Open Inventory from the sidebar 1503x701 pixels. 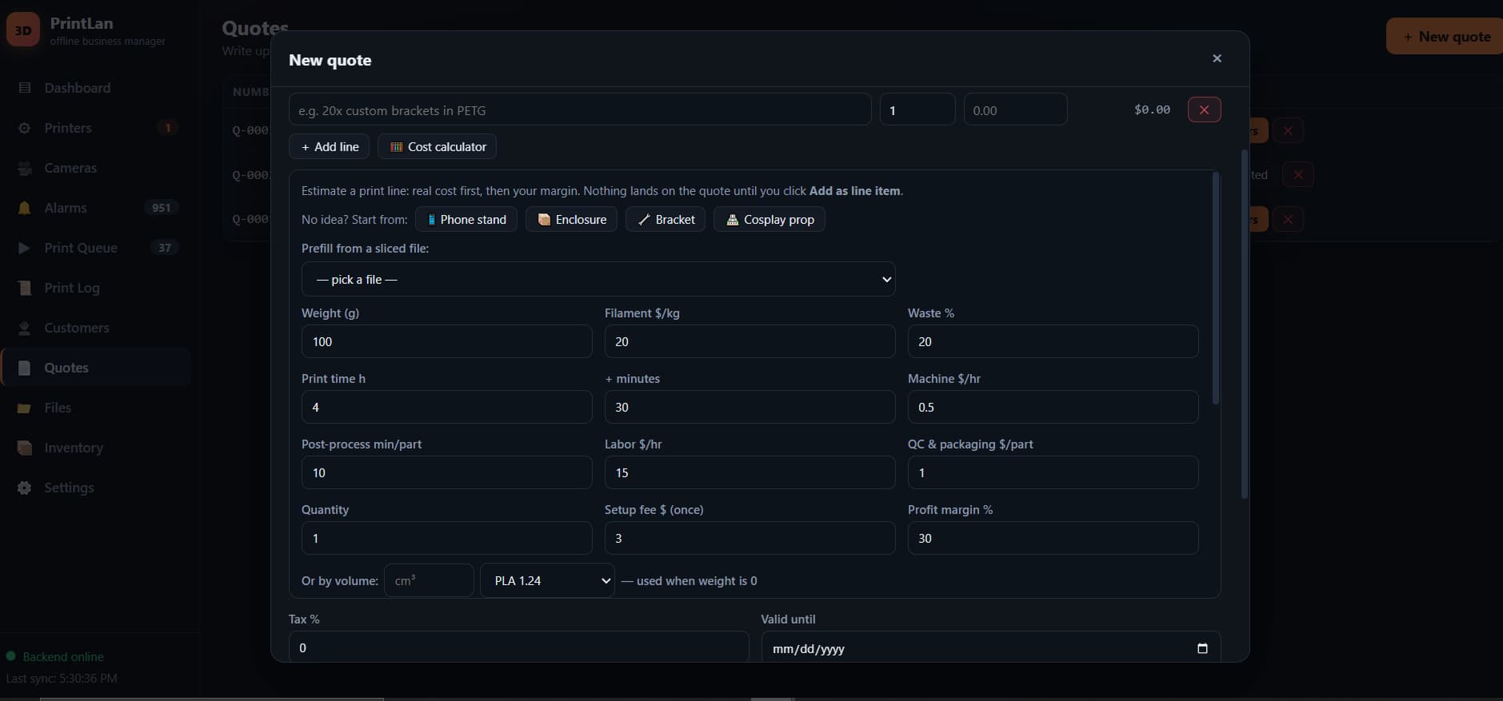[96, 448]
